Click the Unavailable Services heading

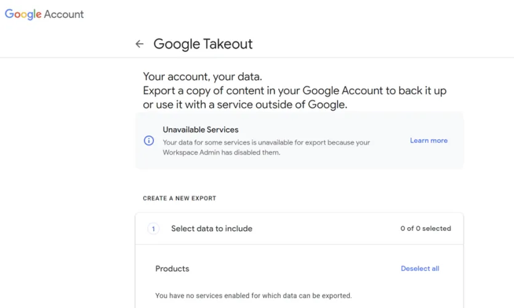(x=200, y=130)
